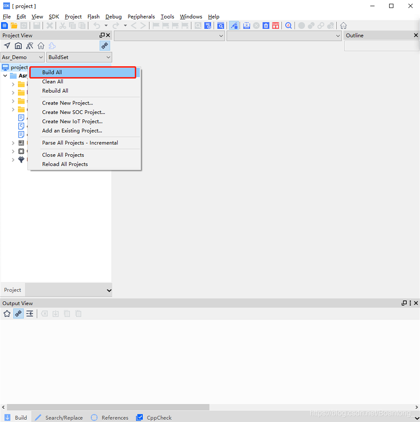Viewport: 420px width, 422px height.
Task: Click the red load toolbar icon
Action: (x=276, y=26)
